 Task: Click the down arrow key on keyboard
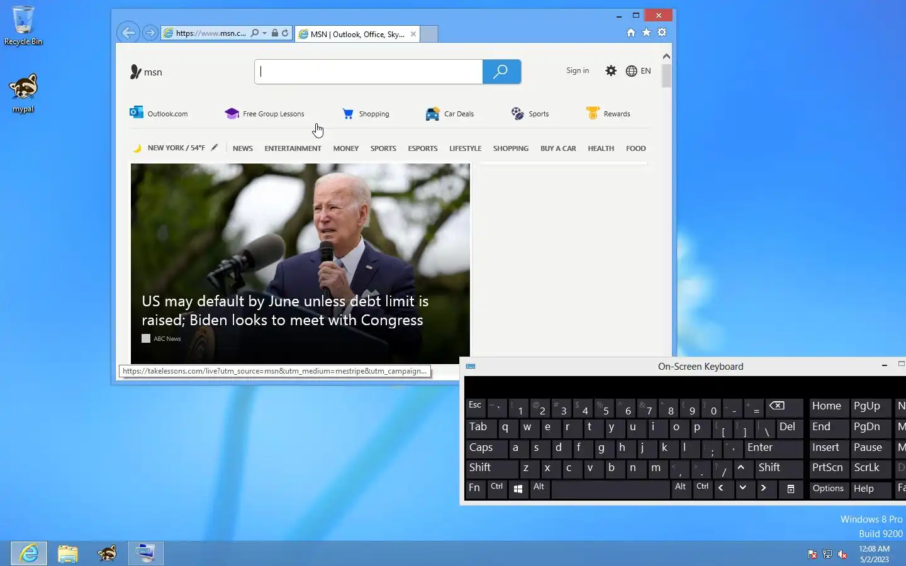click(744, 489)
